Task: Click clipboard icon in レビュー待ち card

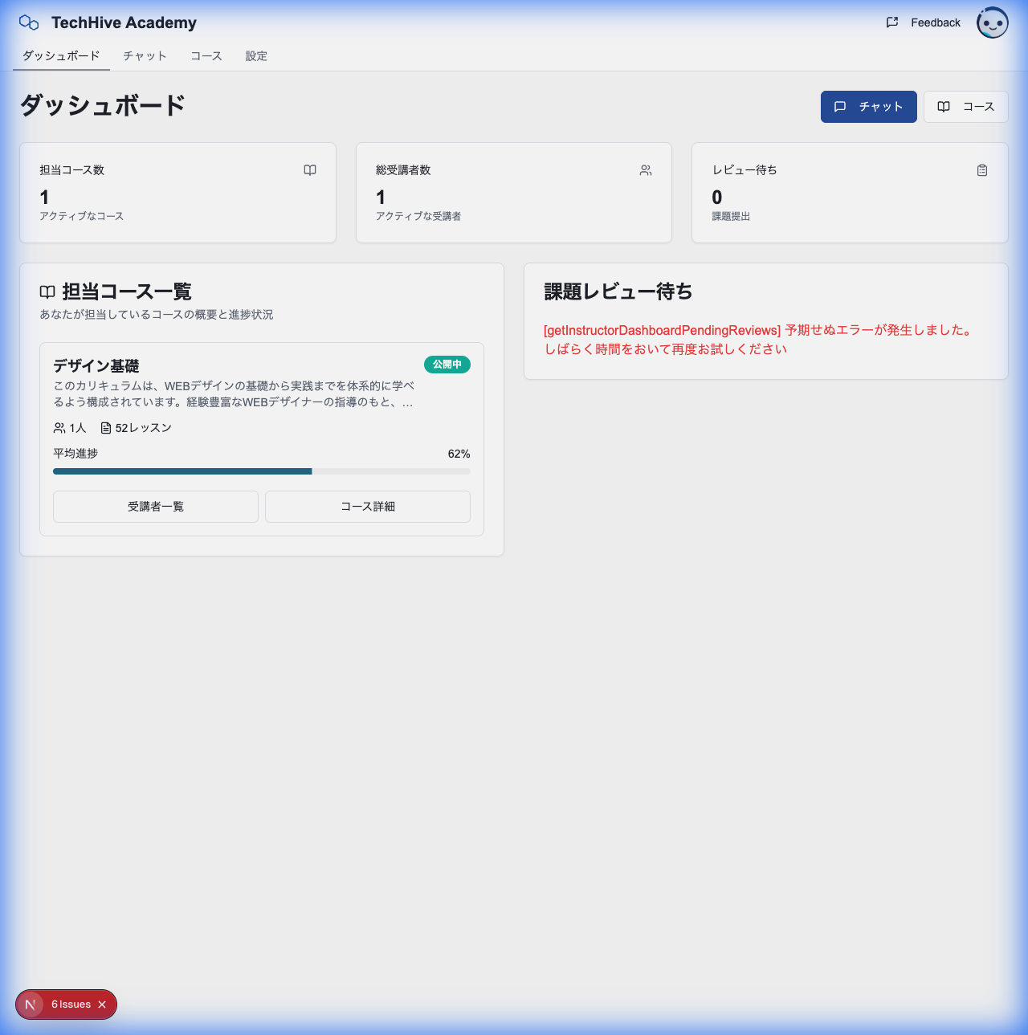Action: coord(982,170)
